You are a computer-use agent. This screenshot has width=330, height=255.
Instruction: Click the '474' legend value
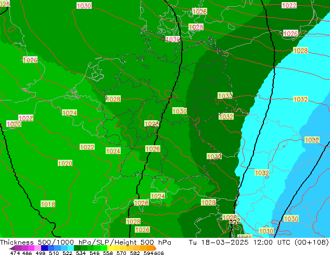(15, 253)
